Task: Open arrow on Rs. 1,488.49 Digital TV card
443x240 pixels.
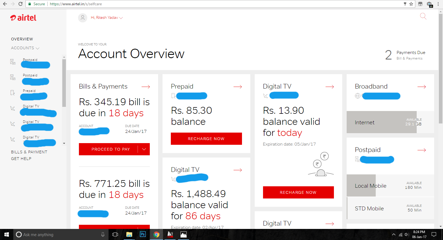Action: coord(238,170)
